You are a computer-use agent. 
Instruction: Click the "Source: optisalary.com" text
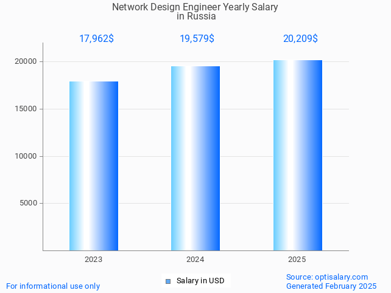coord(327,277)
